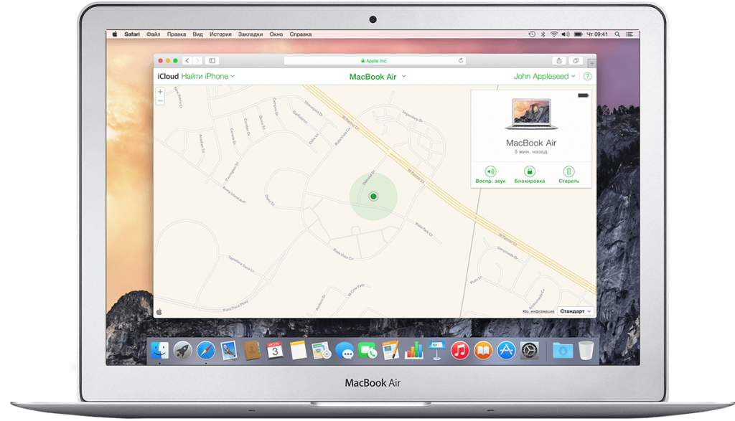Open the John Appleseed account menu

(545, 76)
